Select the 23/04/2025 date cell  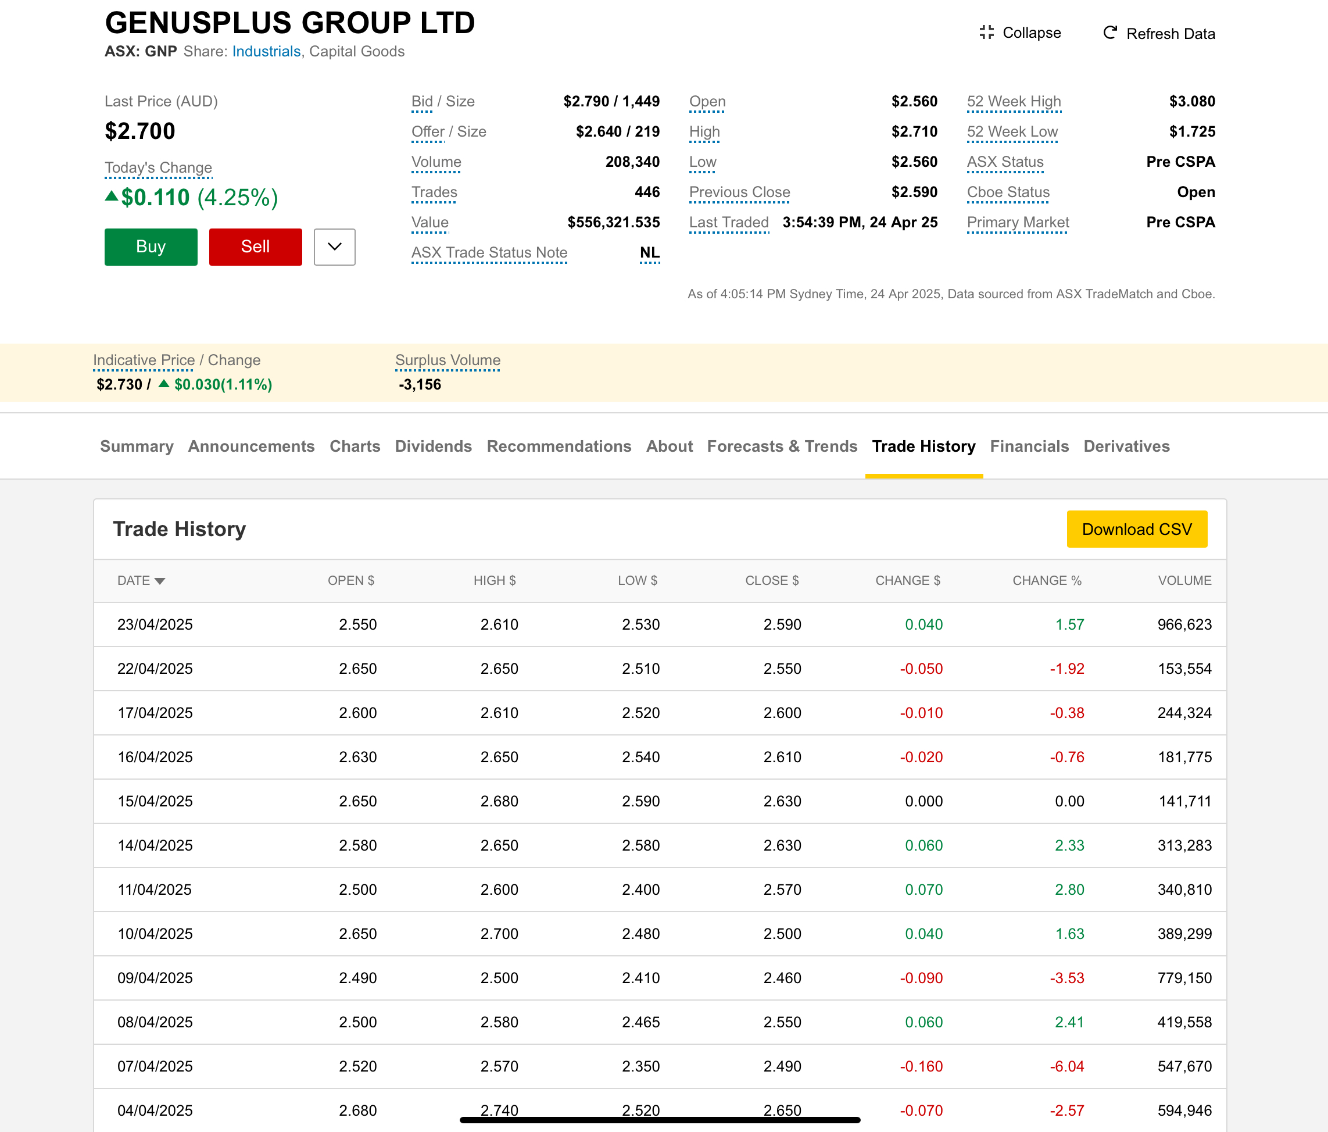(155, 624)
